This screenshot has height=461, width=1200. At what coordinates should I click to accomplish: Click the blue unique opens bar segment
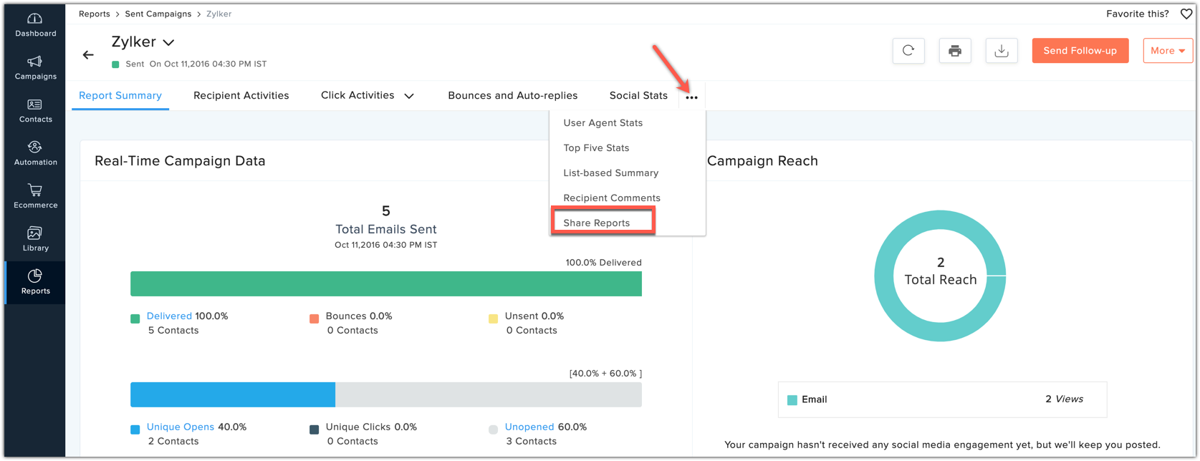(x=233, y=394)
